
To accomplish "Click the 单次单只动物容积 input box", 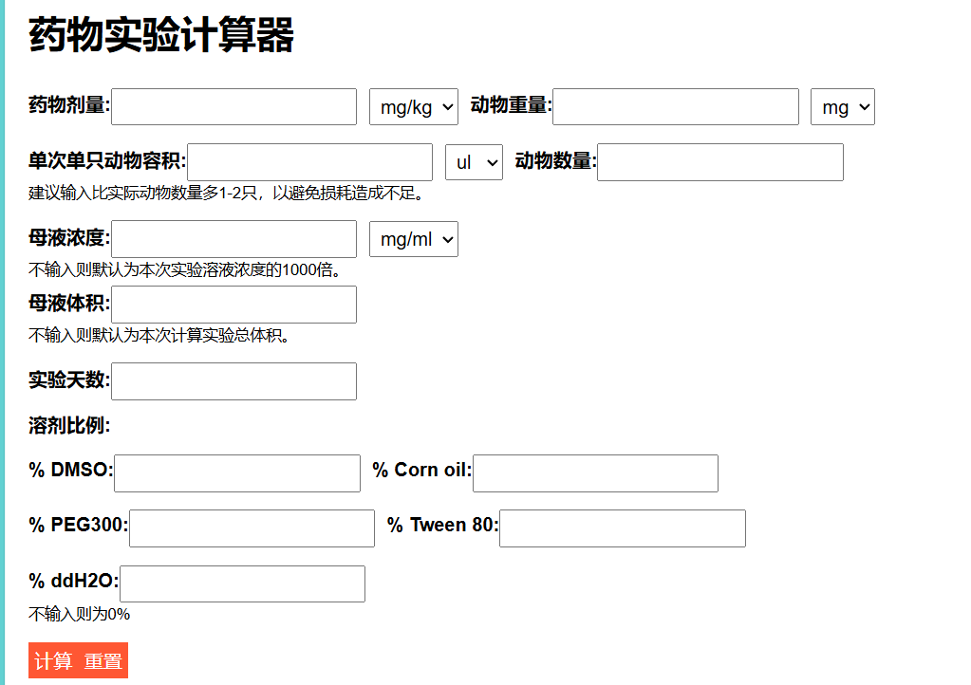I will [x=309, y=162].
